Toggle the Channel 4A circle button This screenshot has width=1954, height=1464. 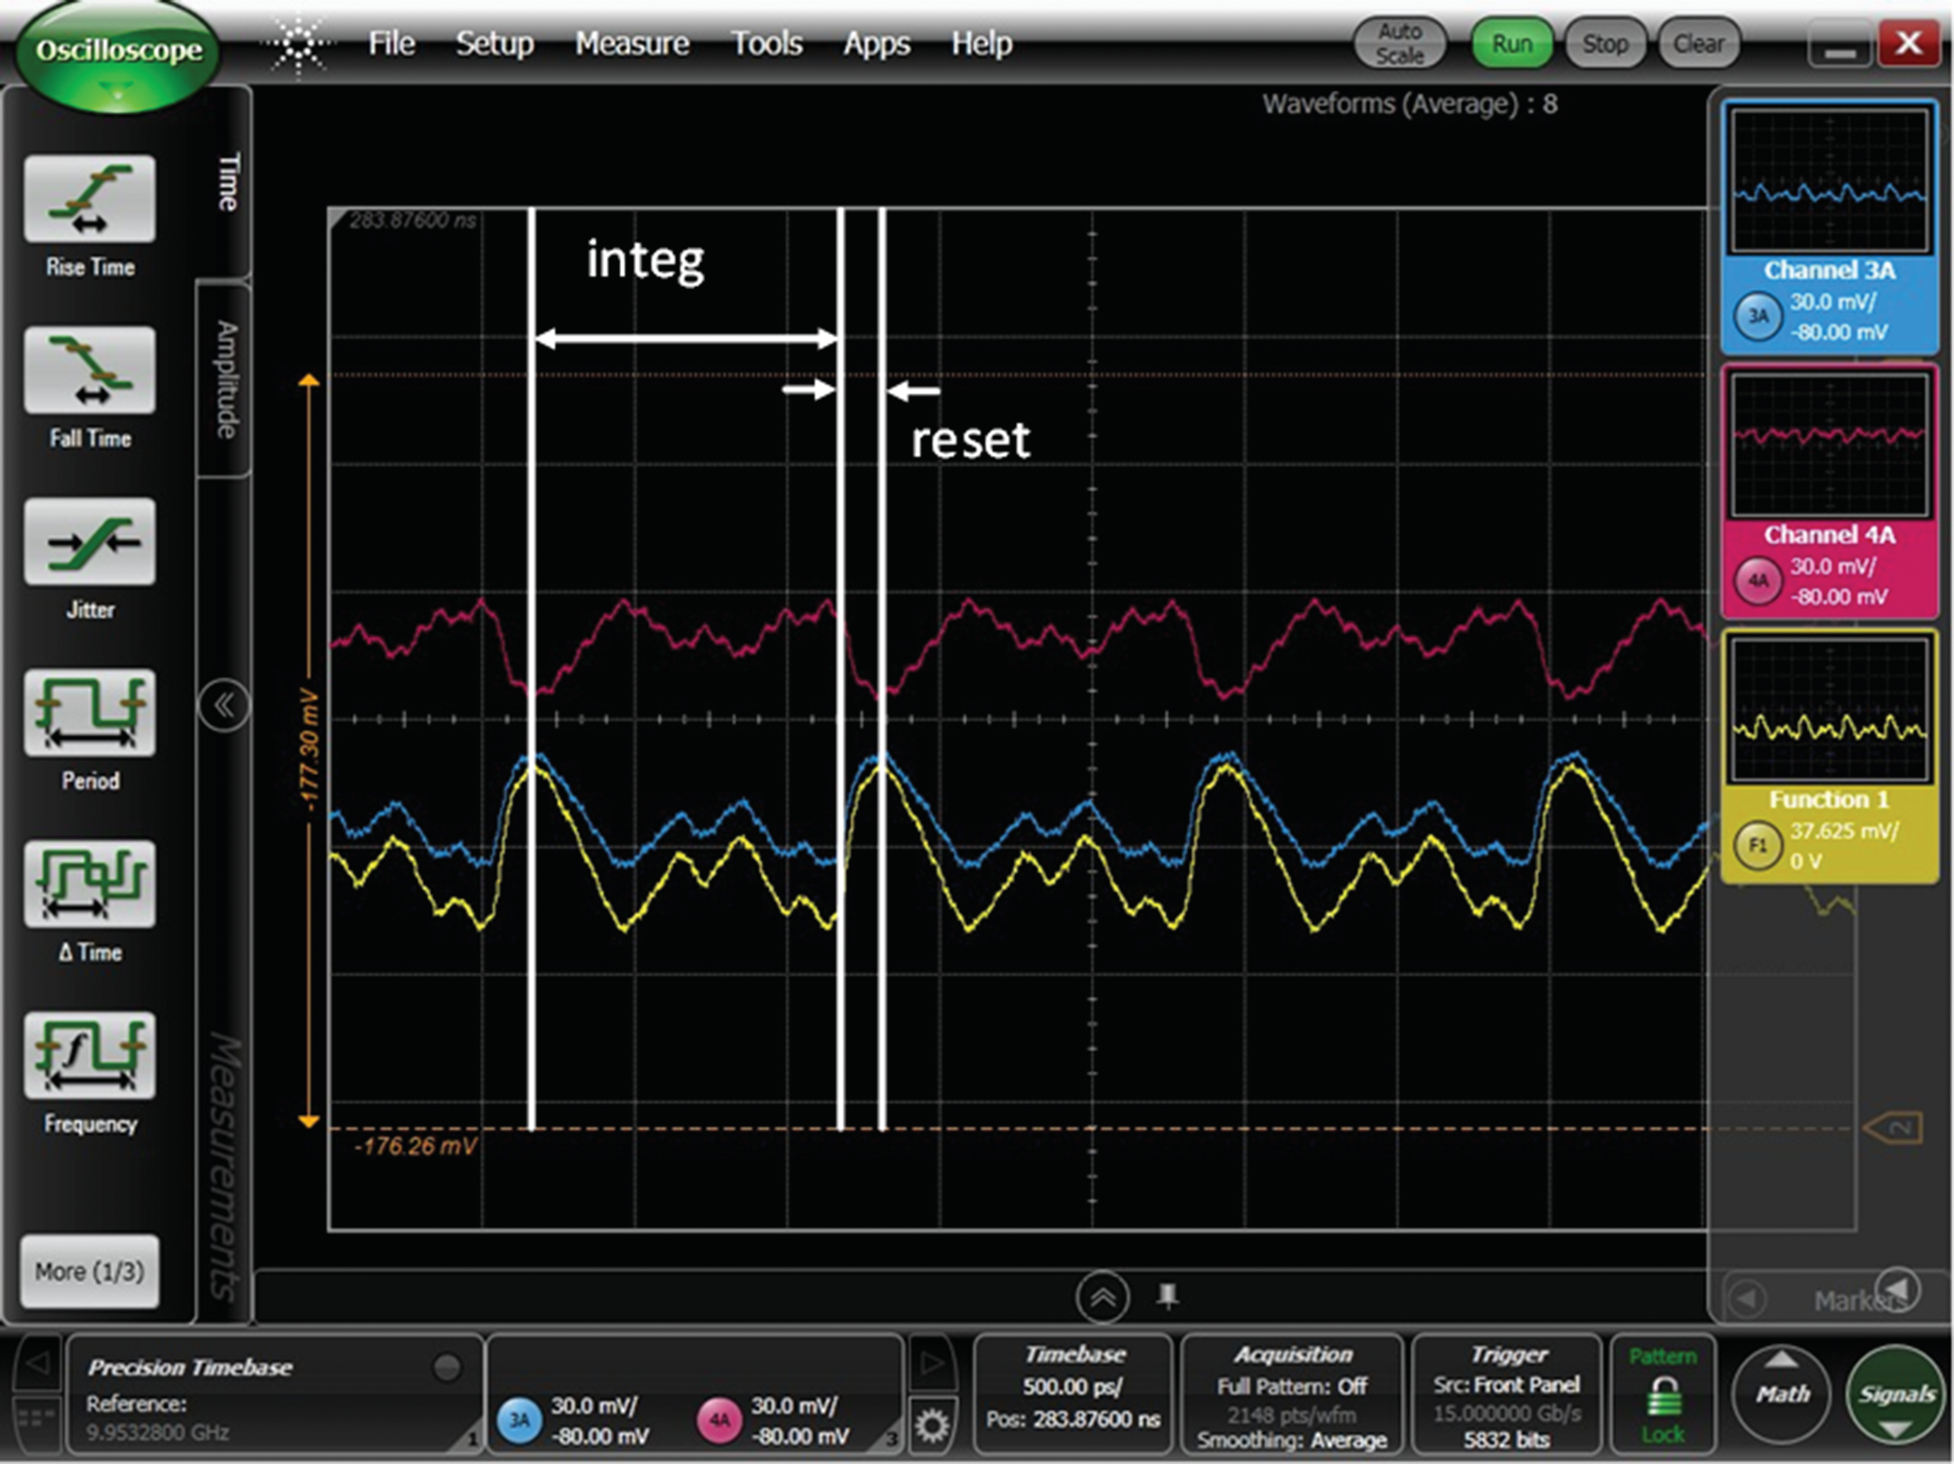(1758, 581)
